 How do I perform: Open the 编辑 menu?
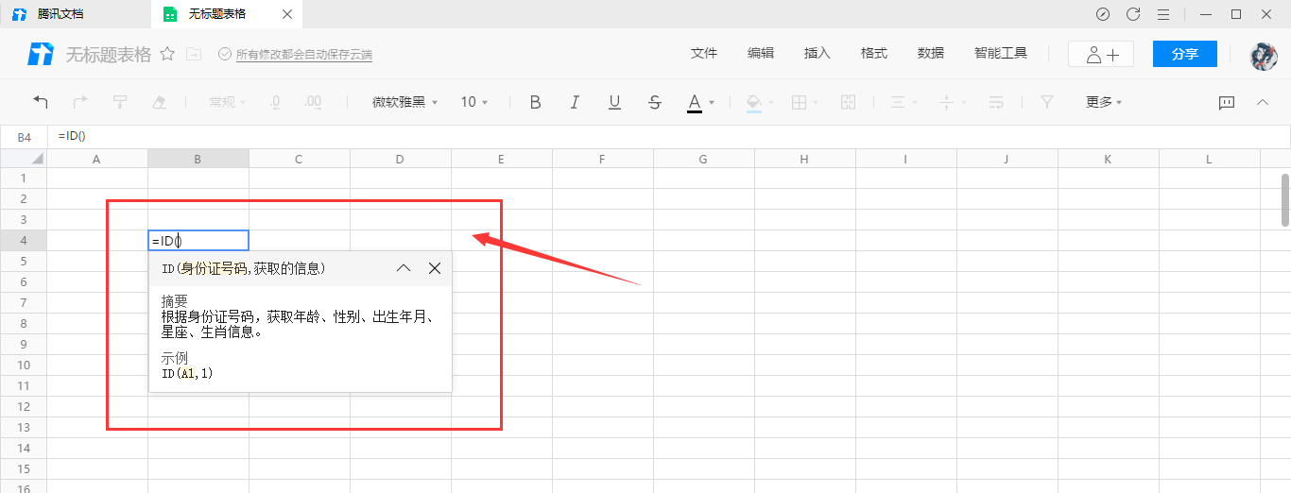tap(761, 53)
